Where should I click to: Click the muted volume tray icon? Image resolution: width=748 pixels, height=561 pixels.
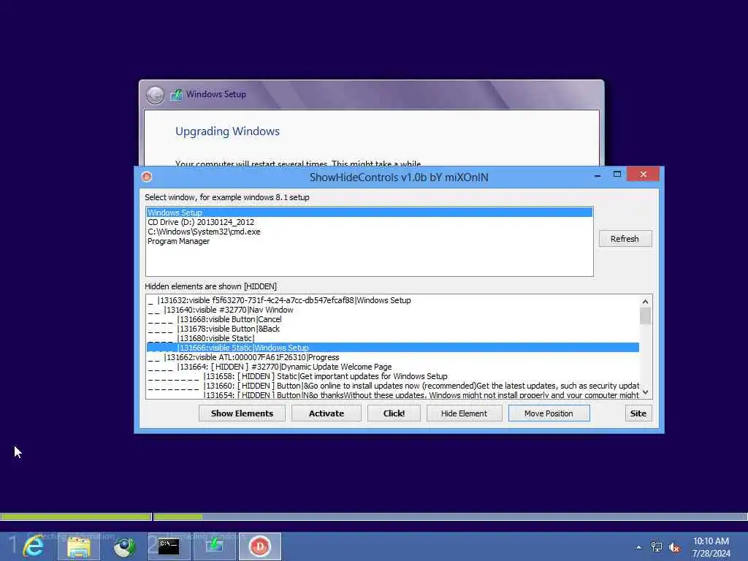click(674, 547)
